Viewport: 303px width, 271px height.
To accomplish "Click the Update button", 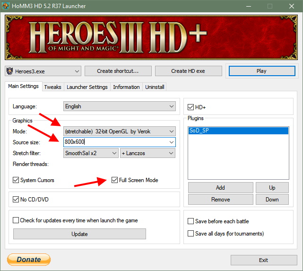I will point(79,234).
